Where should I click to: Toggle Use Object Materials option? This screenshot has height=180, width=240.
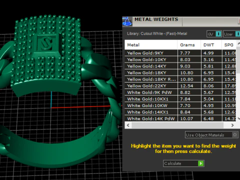pos(211,135)
